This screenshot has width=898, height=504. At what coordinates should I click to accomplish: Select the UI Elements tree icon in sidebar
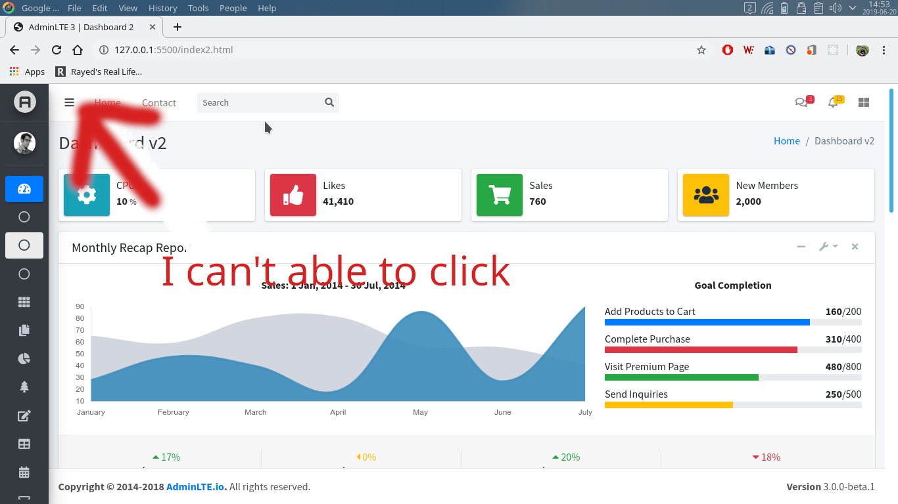tap(24, 387)
